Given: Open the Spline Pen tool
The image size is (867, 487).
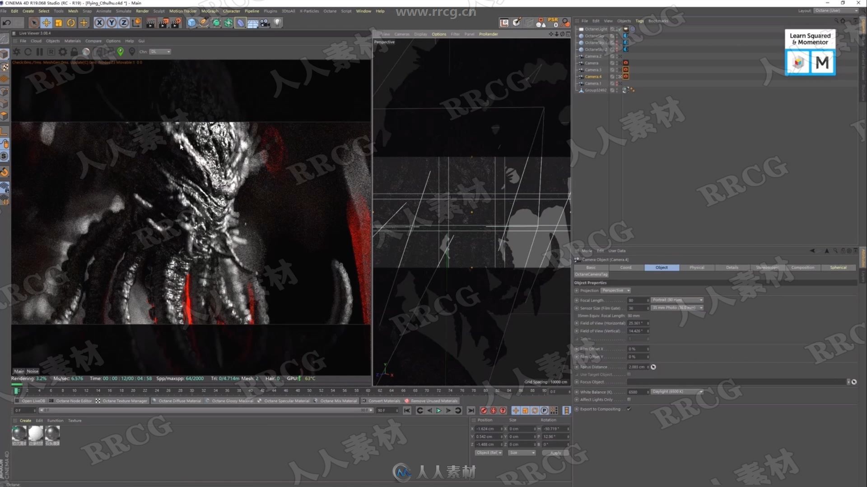Looking at the screenshot, I should (204, 23).
